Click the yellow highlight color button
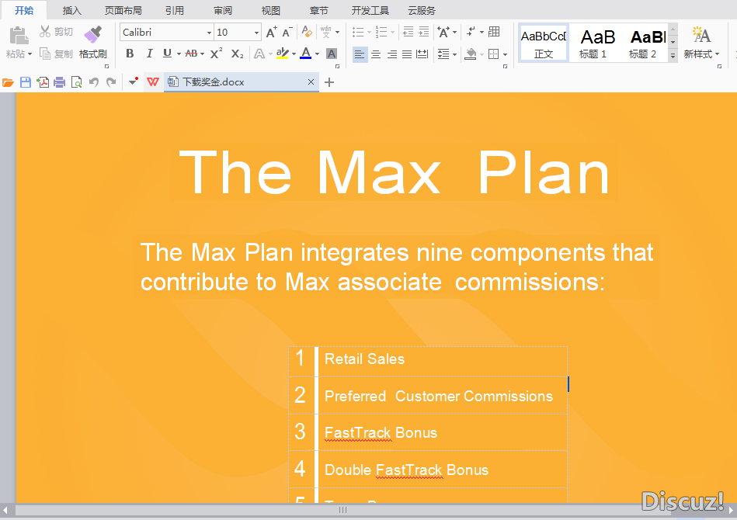 (x=282, y=54)
